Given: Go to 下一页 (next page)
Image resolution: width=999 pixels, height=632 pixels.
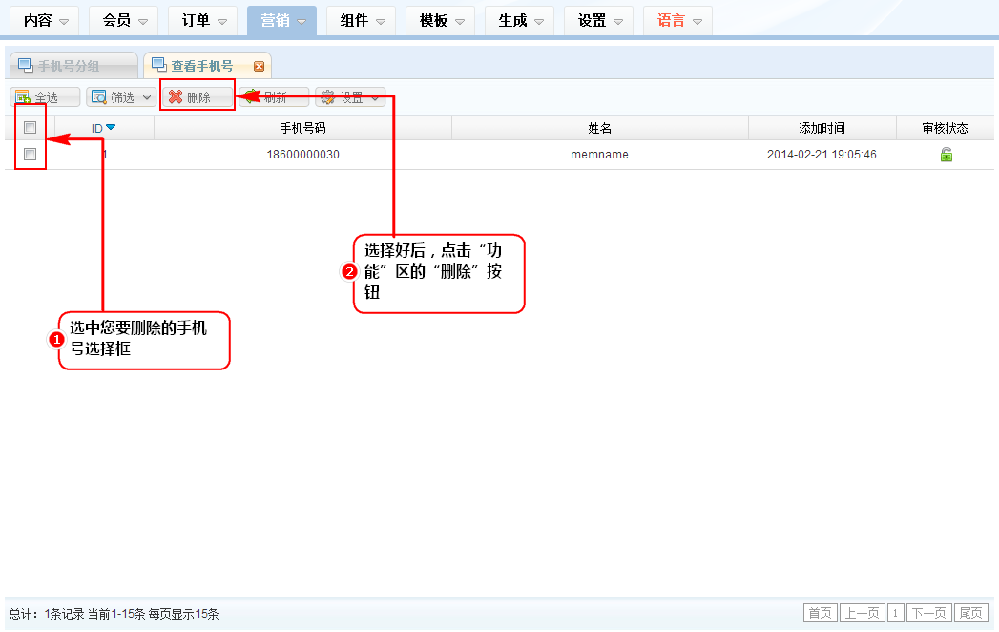Looking at the screenshot, I should [928, 613].
